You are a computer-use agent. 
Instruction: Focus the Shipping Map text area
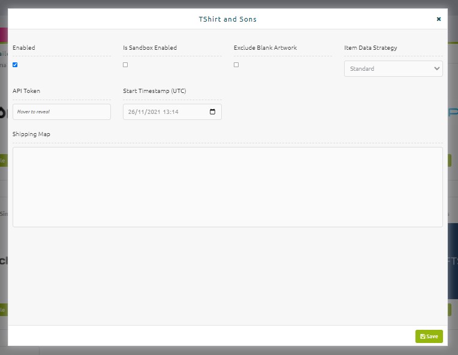[228, 187]
